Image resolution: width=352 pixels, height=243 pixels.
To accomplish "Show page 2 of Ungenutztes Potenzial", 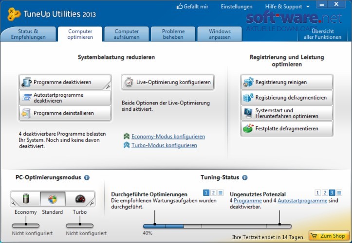I will (325, 192).
